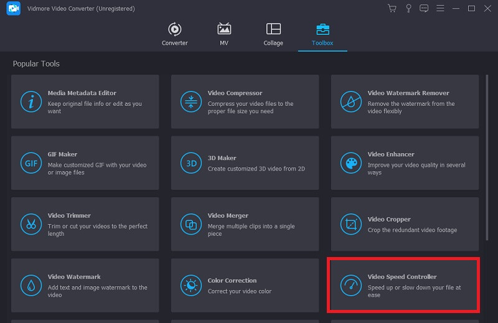This screenshot has height=323, width=498.
Task: Launch GIF Maker via its icon
Action: pos(30,163)
